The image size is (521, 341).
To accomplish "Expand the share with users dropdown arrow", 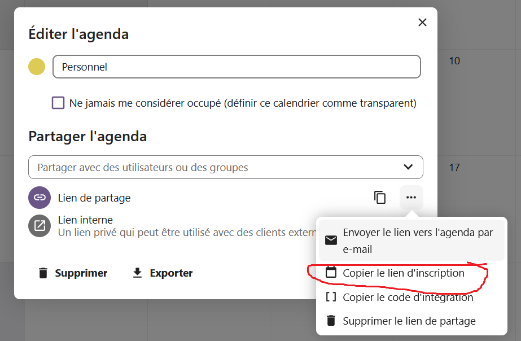I will click(409, 167).
